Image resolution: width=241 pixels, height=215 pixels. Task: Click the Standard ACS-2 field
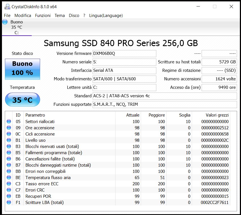(165, 96)
